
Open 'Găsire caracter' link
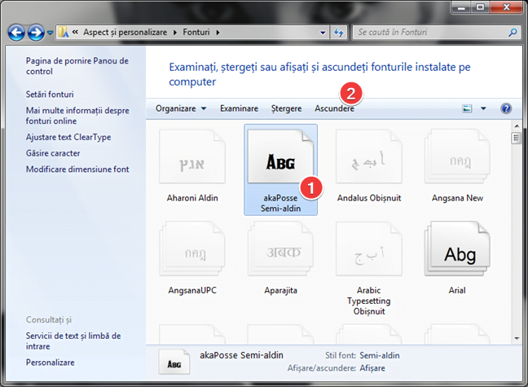pyautogui.click(x=53, y=153)
